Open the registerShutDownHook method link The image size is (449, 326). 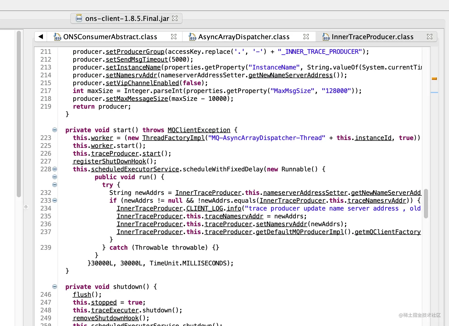click(x=109, y=161)
